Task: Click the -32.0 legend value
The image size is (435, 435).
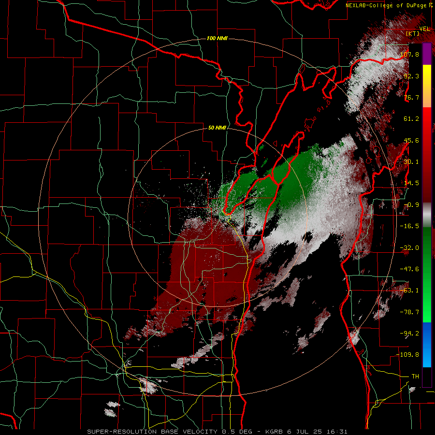Action: pyautogui.click(x=409, y=248)
